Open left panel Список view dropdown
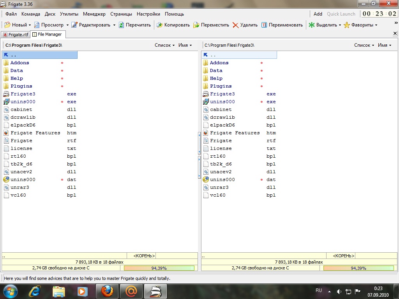Screen dimensions: 399x299 tap(164, 45)
